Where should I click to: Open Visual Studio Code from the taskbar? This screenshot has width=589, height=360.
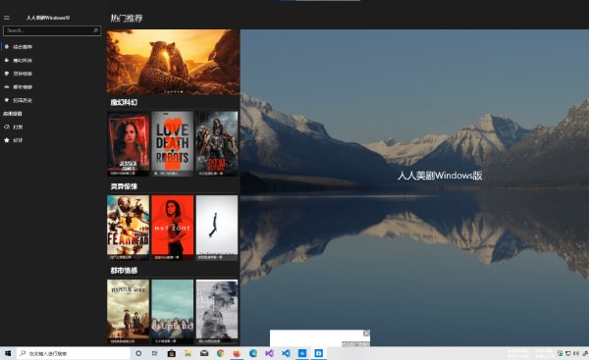point(286,353)
